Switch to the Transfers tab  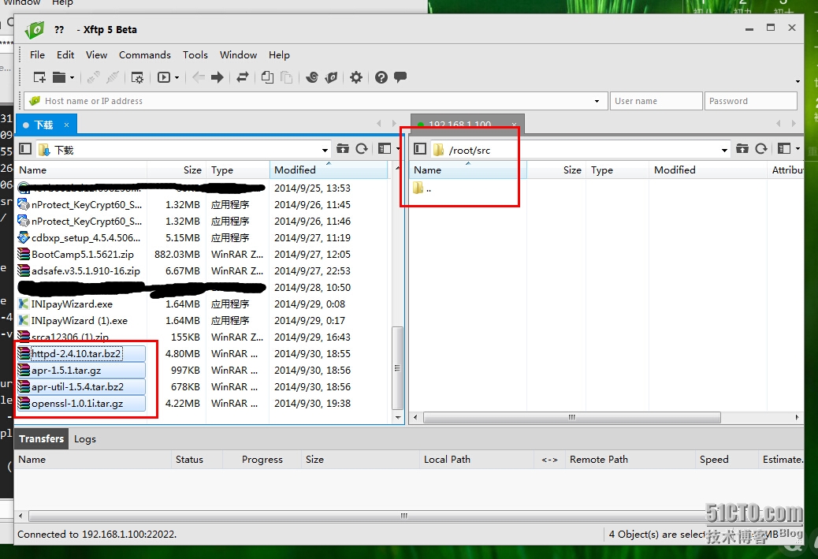[x=41, y=438]
